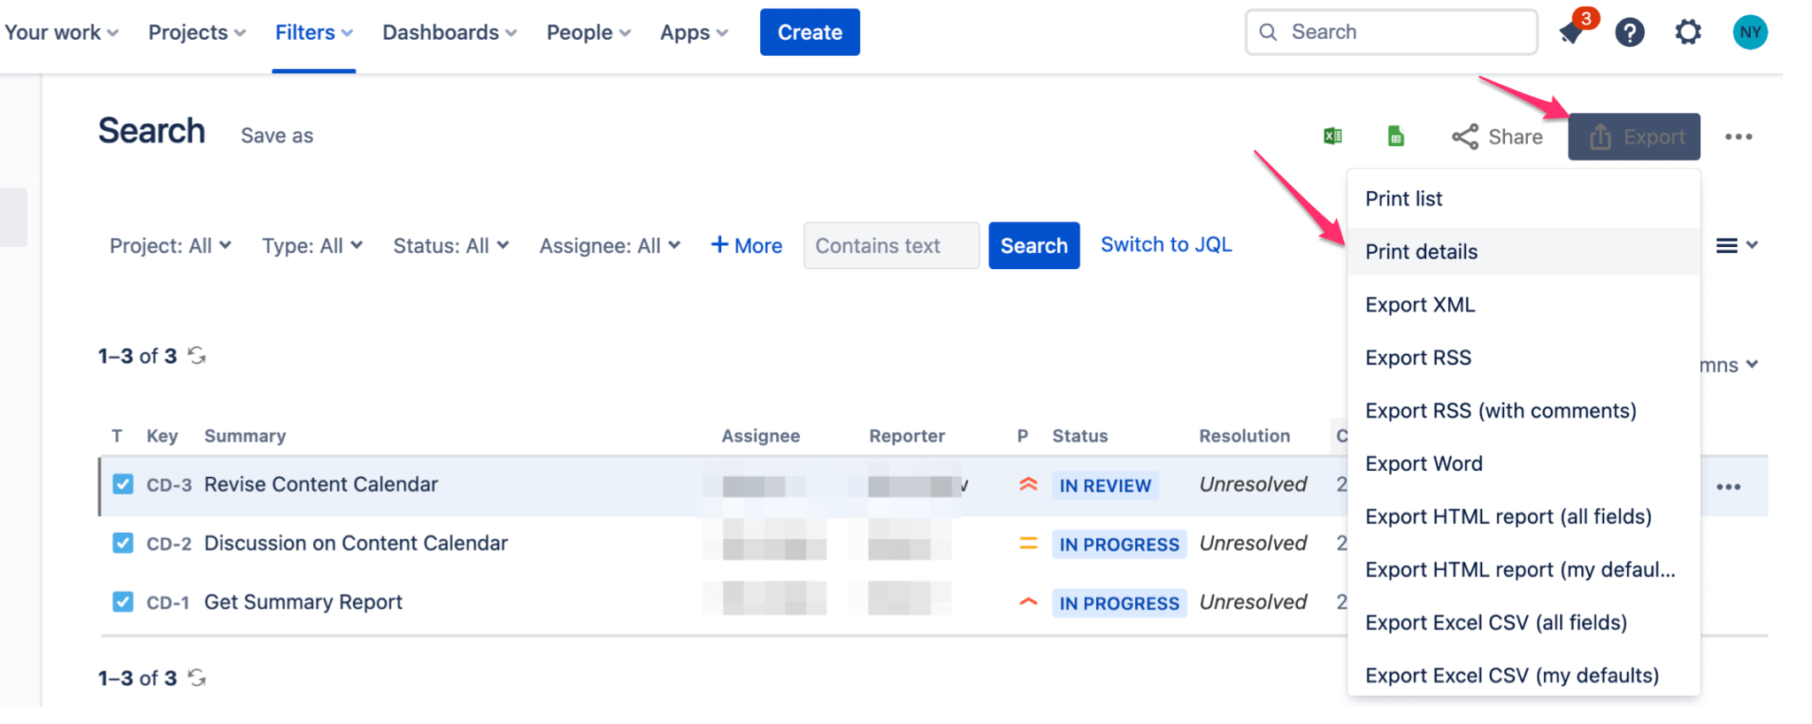Click the refresh results icon near top count
The image size is (1812, 724).
click(197, 356)
